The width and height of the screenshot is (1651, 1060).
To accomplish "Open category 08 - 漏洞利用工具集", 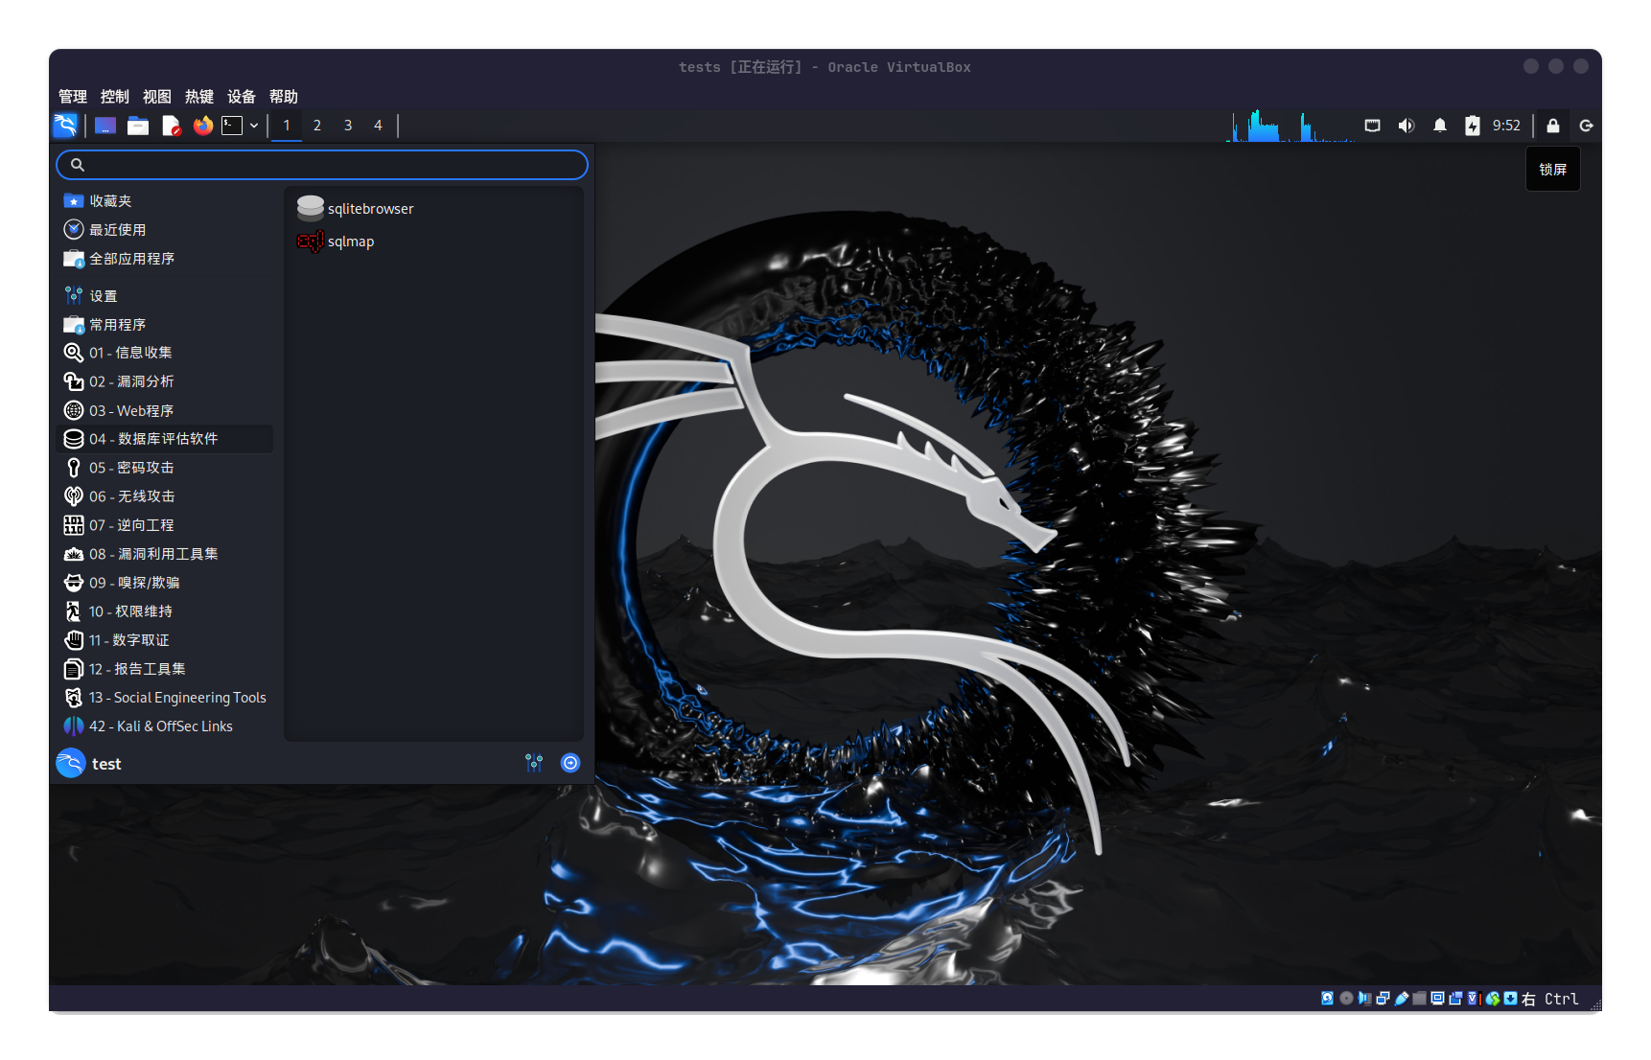I will click(167, 554).
